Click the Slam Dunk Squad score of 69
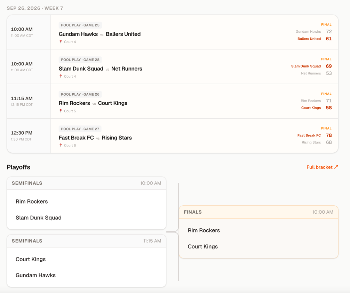Screen dimensions: 350x293 [x=329, y=66]
